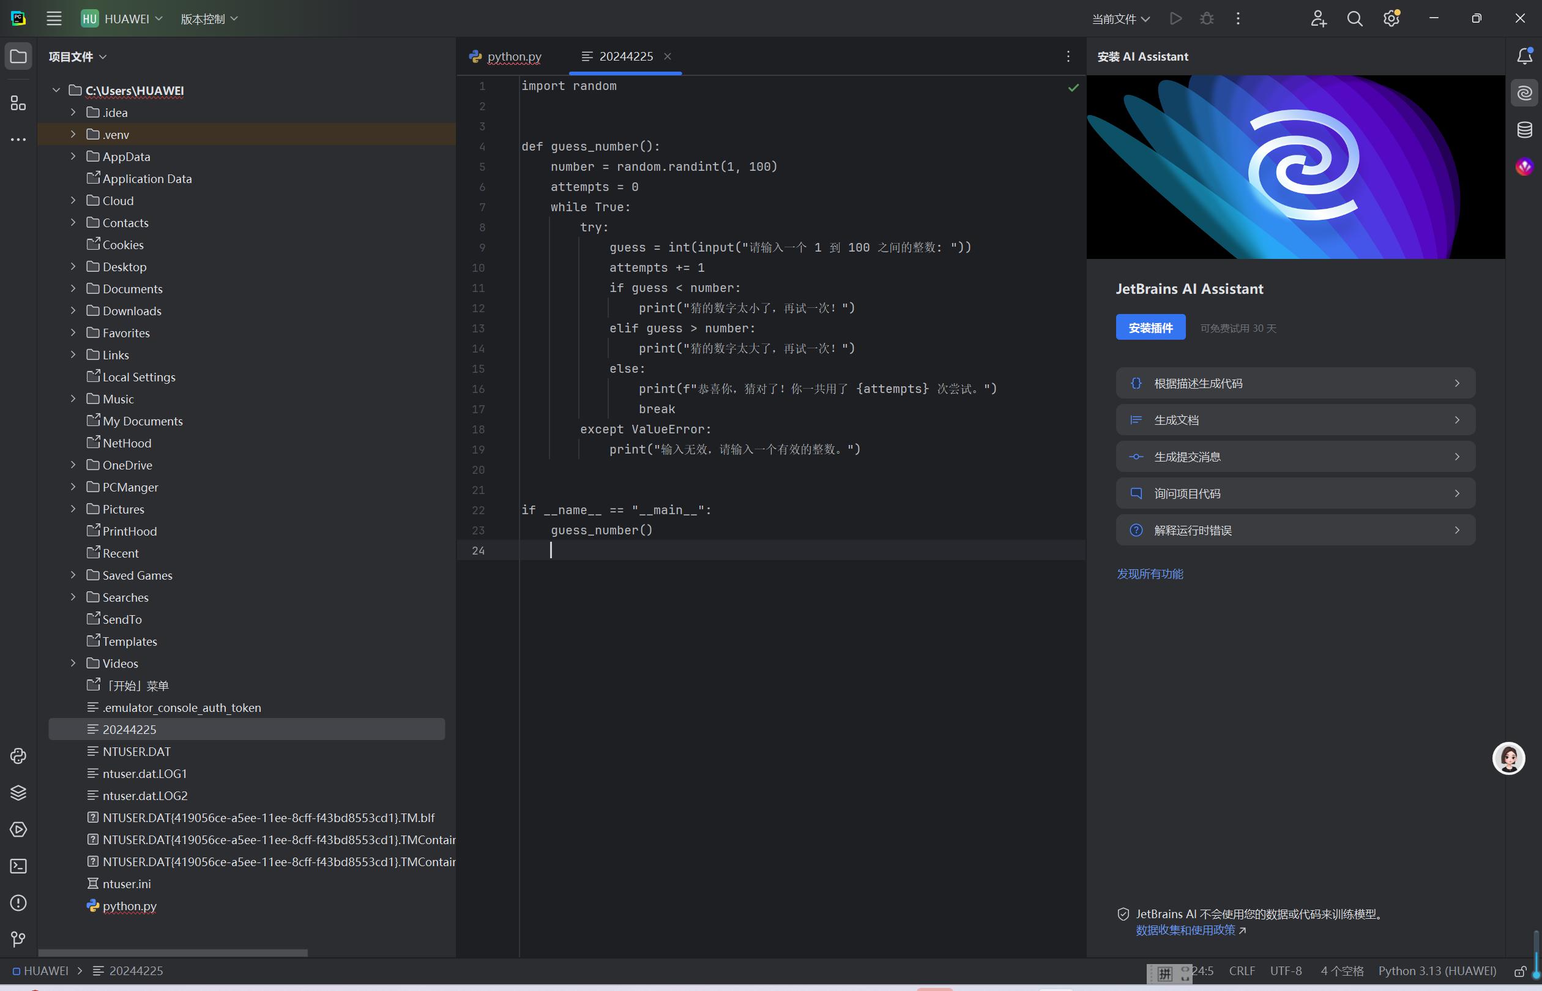Open the Python Packages tool window
The width and height of the screenshot is (1542, 991).
click(x=18, y=793)
